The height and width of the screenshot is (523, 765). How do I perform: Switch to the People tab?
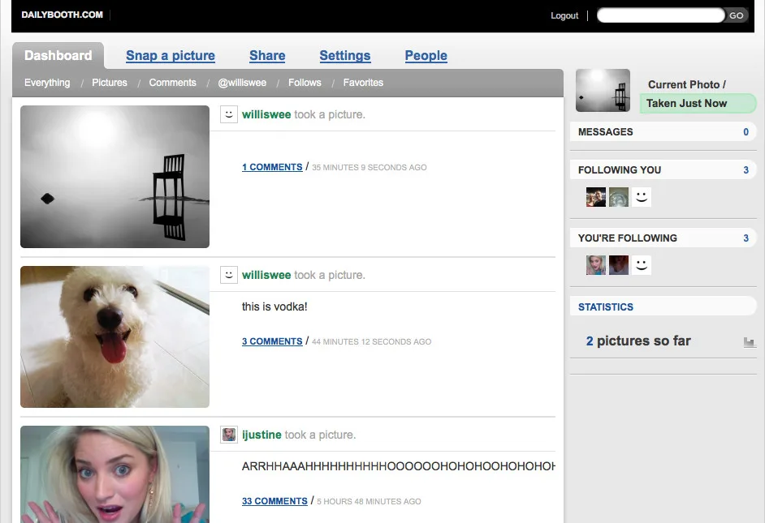pyautogui.click(x=426, y=56)
